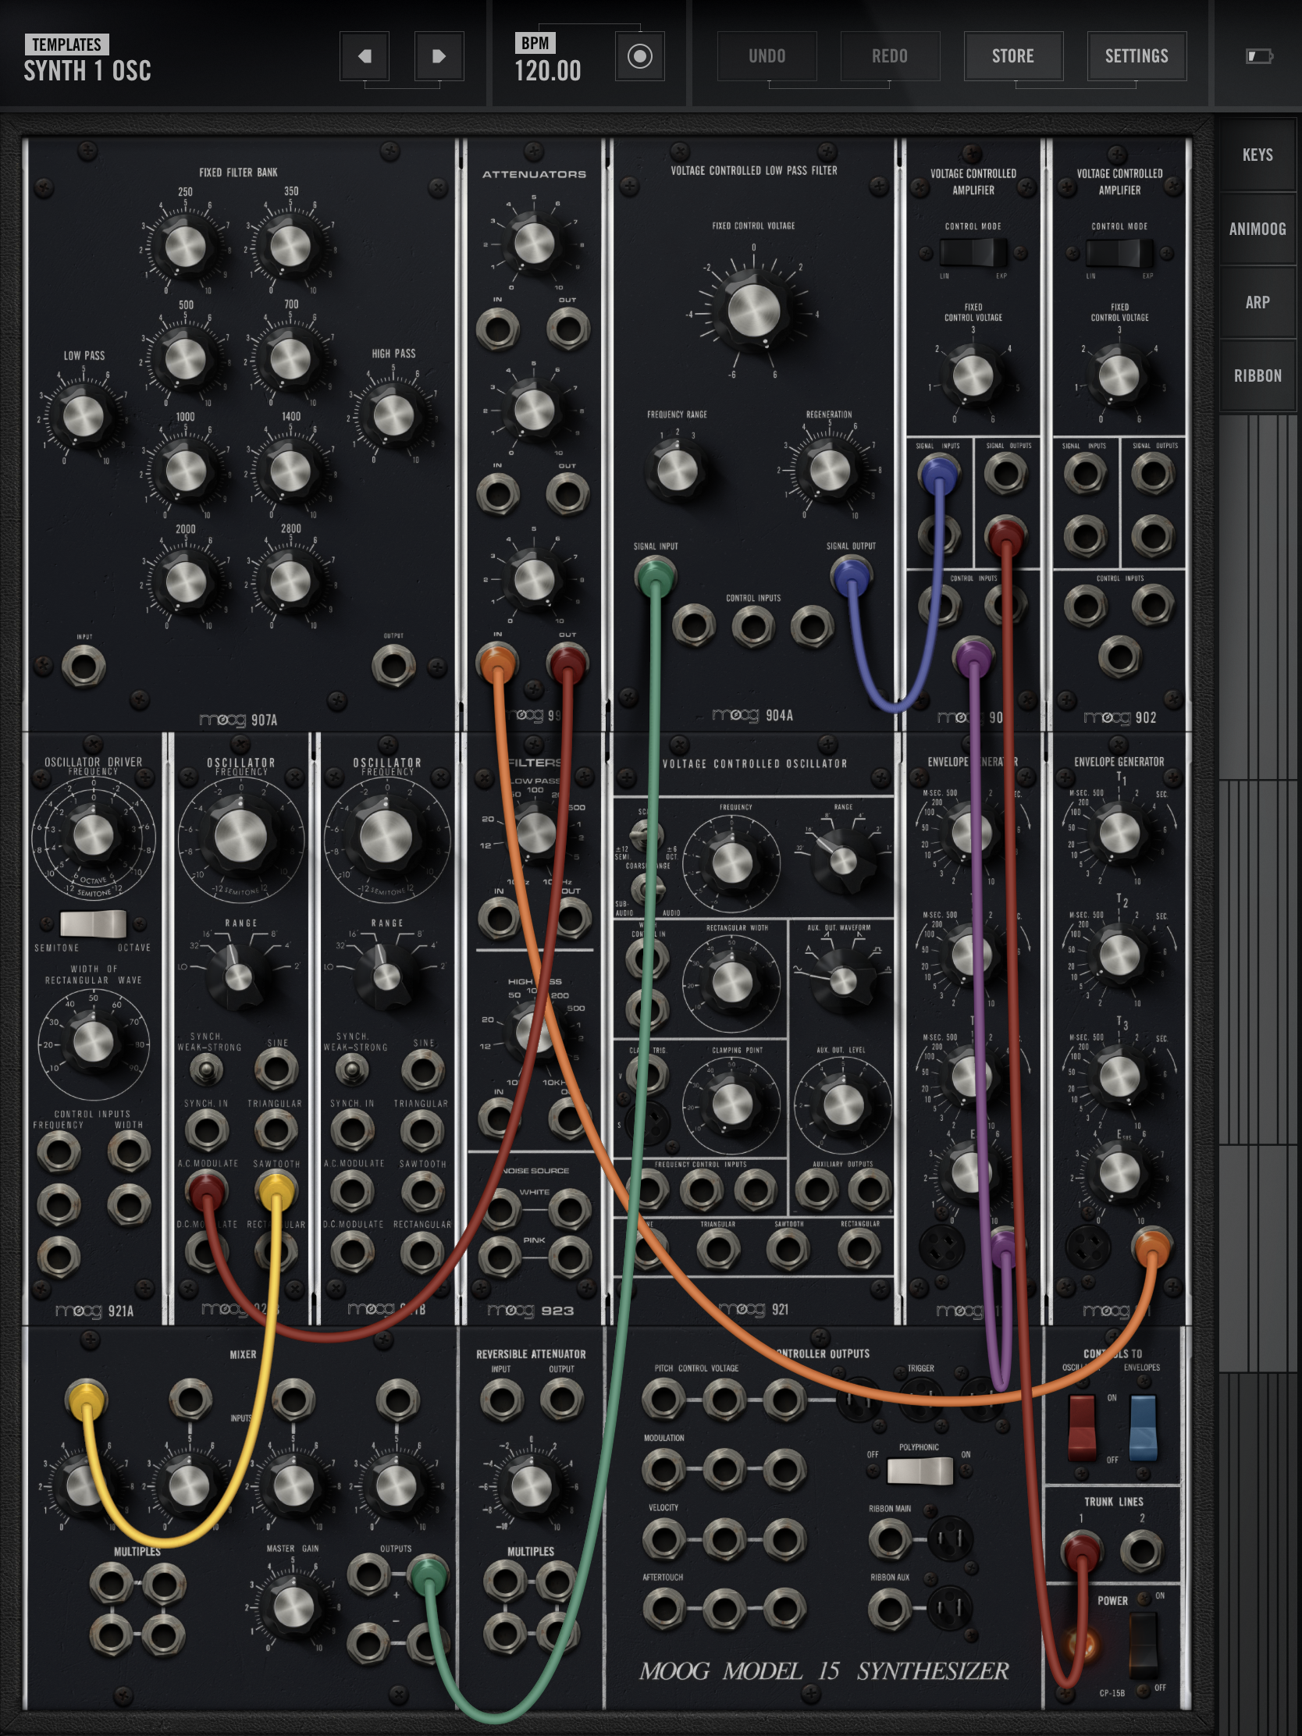
Task: Click mixer first input jack with yellow cable
Action: (x=87, y=1400)
